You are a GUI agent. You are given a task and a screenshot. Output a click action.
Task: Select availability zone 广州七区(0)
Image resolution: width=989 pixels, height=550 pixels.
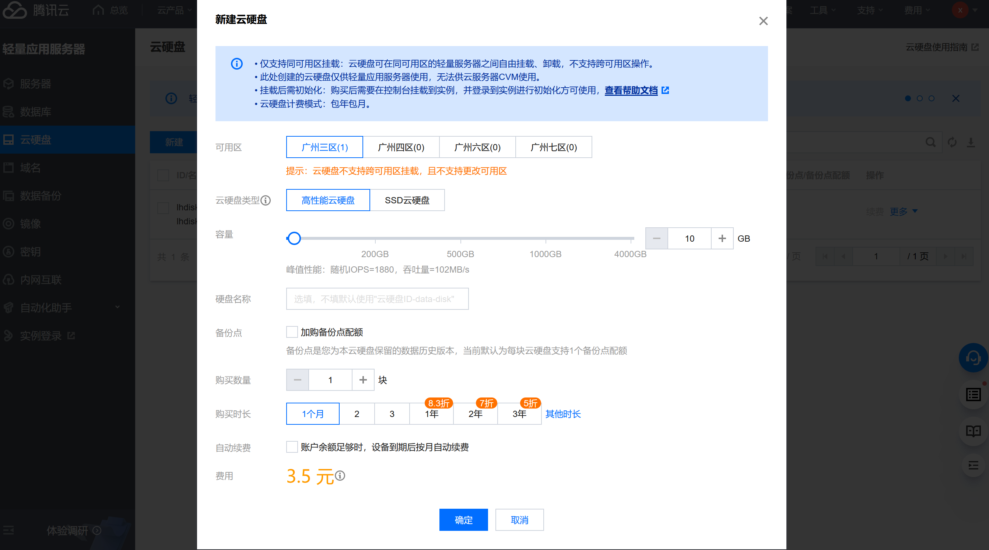[554, 147]
